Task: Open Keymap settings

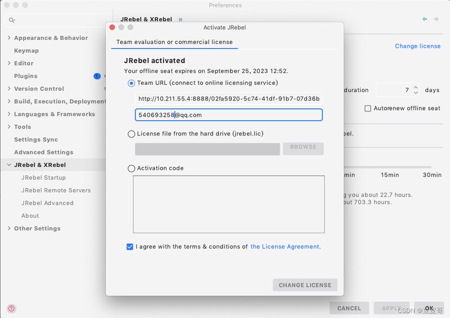Action: [x=26, y=51]
